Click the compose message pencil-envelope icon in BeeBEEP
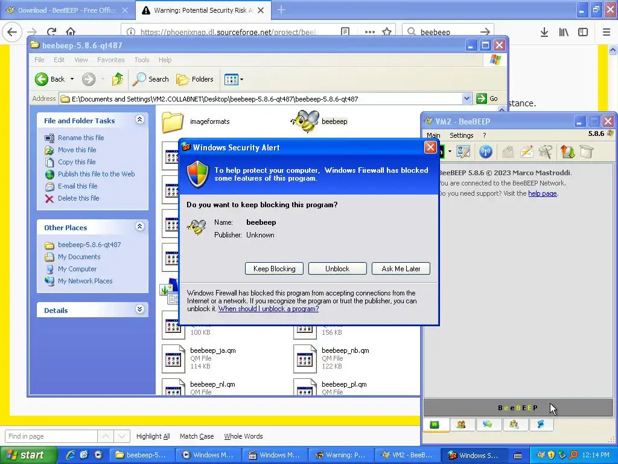Screen dimensions: 618x464 [x=527, y=152]
